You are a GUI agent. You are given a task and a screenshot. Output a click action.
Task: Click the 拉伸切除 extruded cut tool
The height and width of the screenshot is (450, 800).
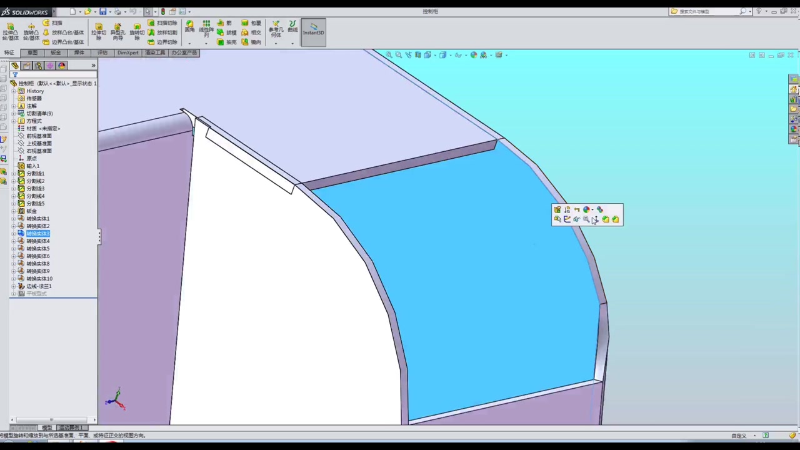99,32
